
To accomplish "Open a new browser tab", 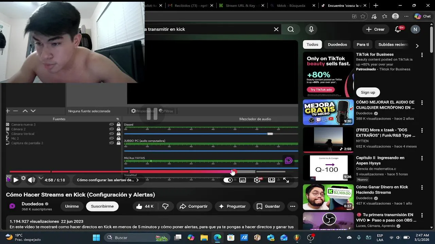I will point(376,5).
